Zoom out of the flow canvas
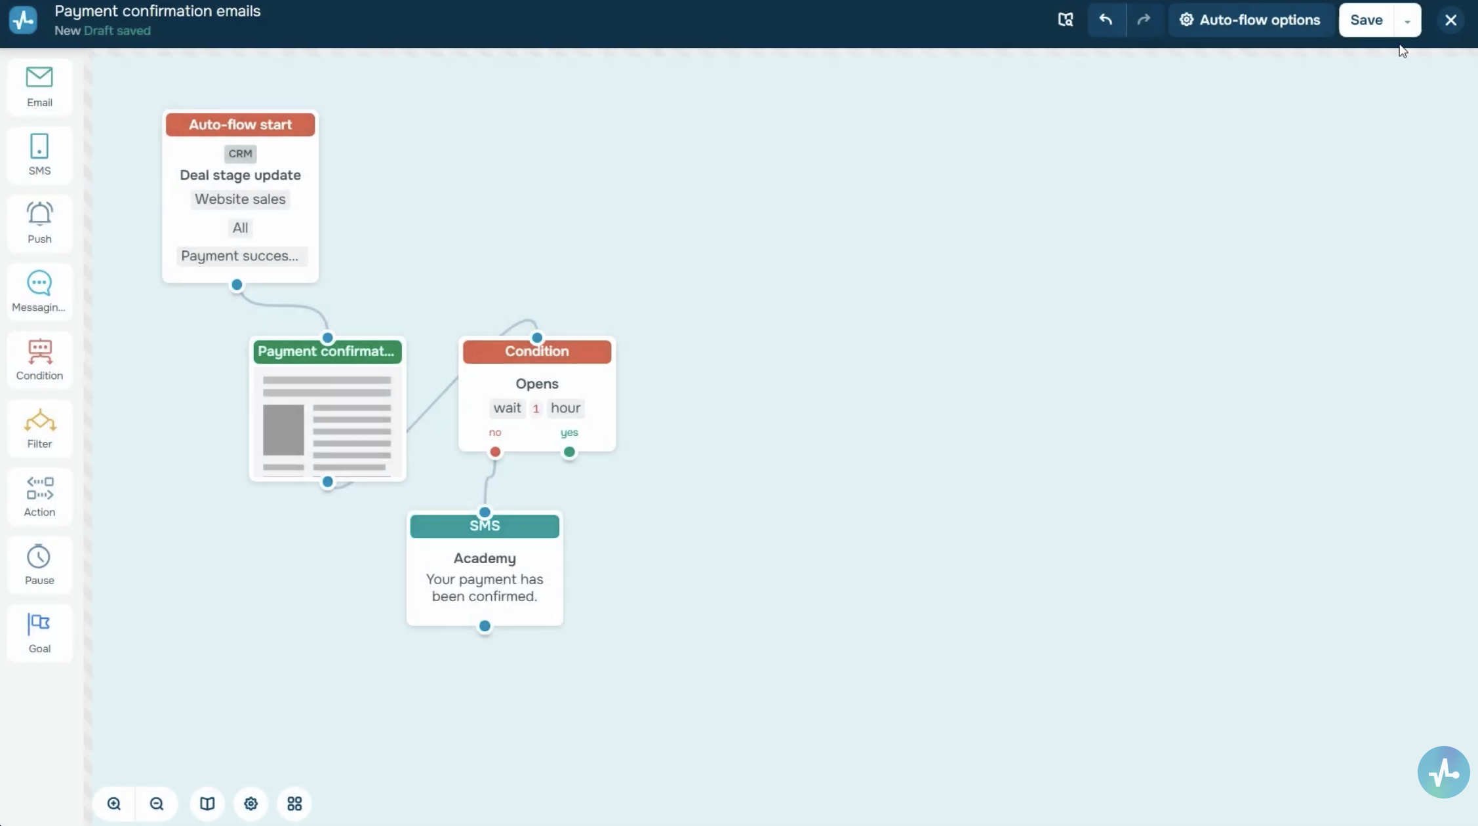The width and height of the screenshot is (1478, 826). 157,804
